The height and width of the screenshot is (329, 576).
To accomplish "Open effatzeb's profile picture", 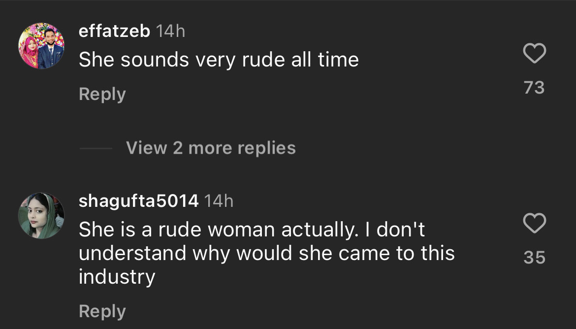I will pyautogui.click(x=41, y=46).
